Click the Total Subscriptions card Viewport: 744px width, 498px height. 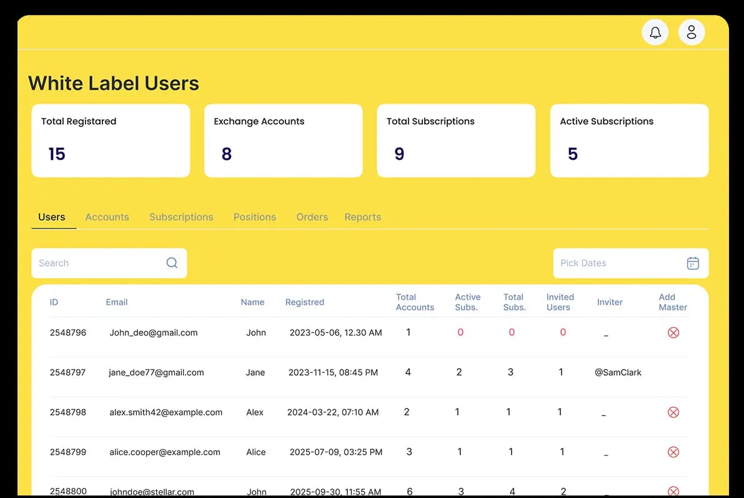tap(456, 141)
